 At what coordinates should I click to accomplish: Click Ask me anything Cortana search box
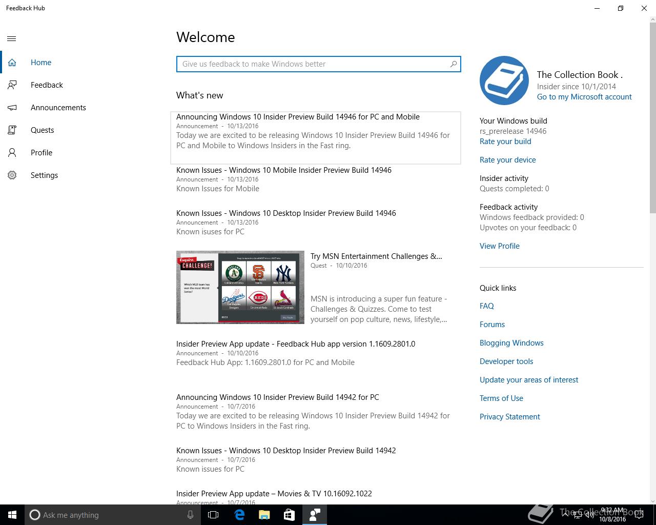coord(112,515)
